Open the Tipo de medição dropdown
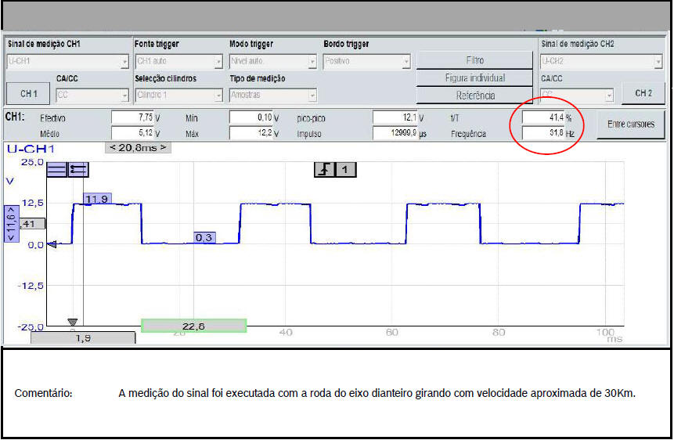674x440 pixels. tap(272, 95)
